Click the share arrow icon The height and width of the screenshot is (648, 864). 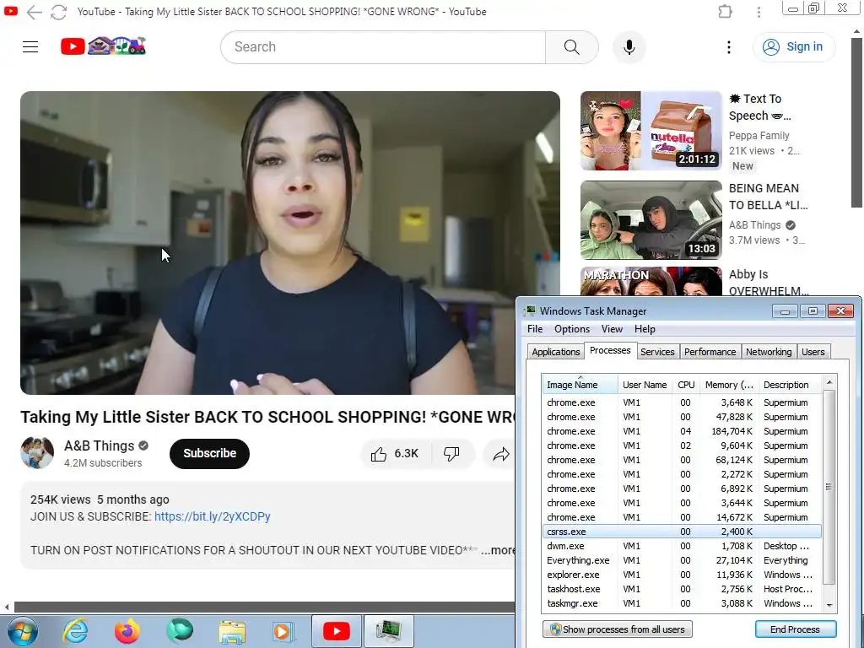point(500,454)
